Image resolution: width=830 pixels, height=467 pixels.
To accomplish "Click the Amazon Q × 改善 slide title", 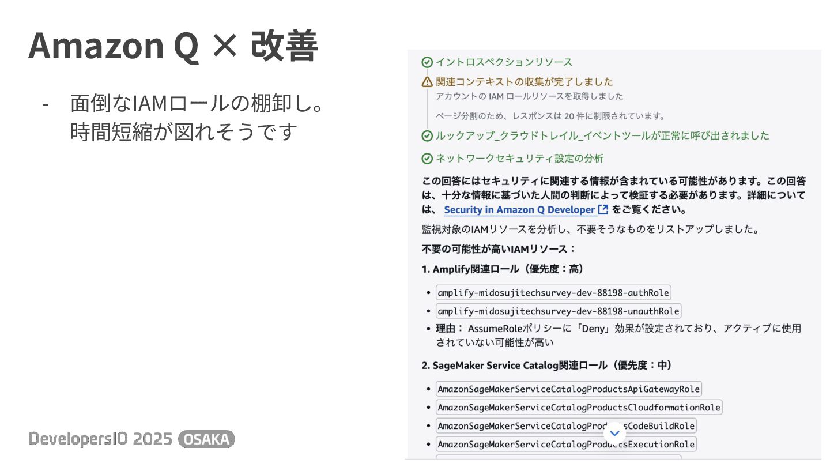I will (x=173, y=46).
